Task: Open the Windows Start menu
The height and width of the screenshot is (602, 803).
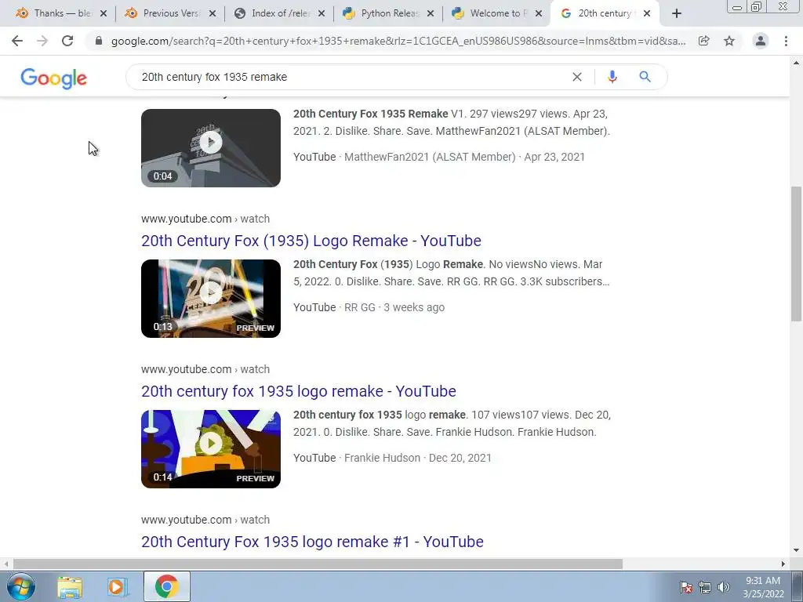Action: tap(20, 586)
